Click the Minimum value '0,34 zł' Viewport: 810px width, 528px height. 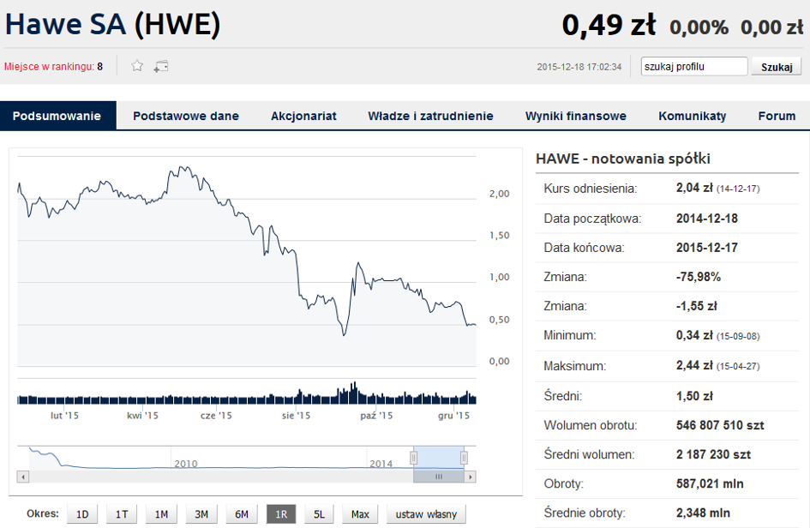click(694, 335)
